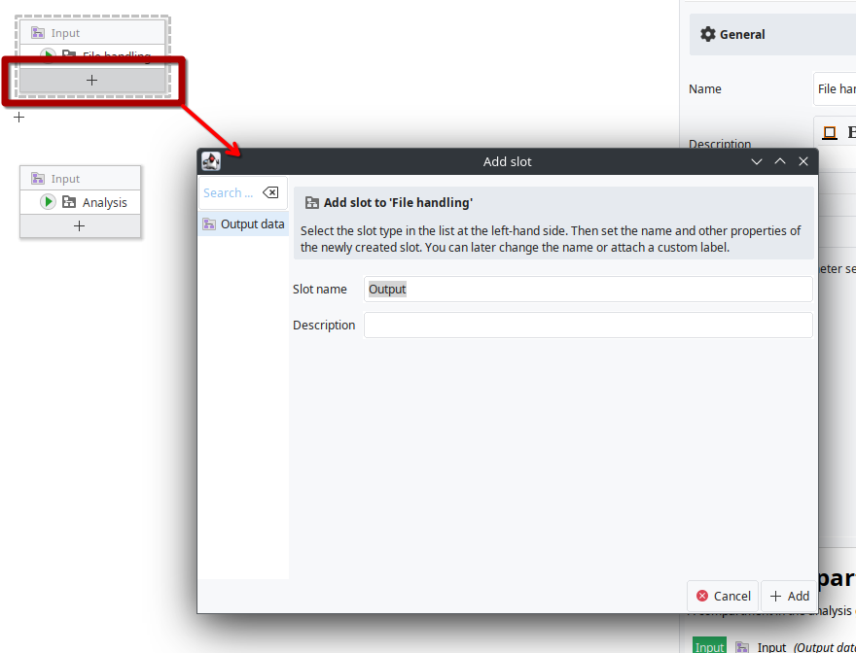Cancel the Add slot dialog

point(723,596)
